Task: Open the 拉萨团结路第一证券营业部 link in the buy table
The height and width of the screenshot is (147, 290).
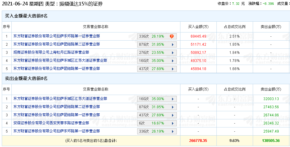Action: pos(56,69)
